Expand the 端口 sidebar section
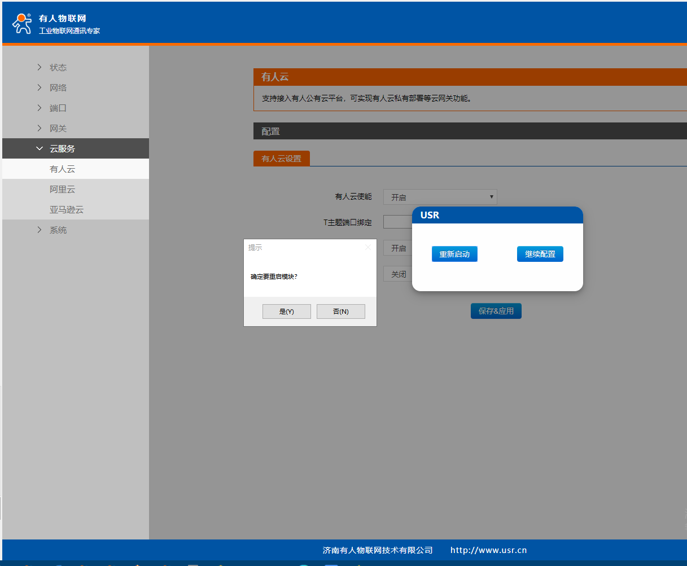The height and width of the screenshot is (566, 687). [58, 108]
